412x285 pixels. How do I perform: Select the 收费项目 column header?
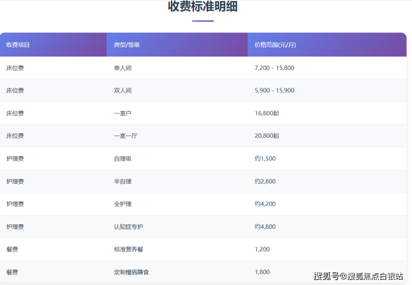pos(18,44)
